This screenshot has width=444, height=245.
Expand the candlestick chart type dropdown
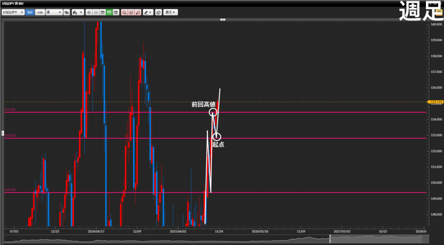78,13
